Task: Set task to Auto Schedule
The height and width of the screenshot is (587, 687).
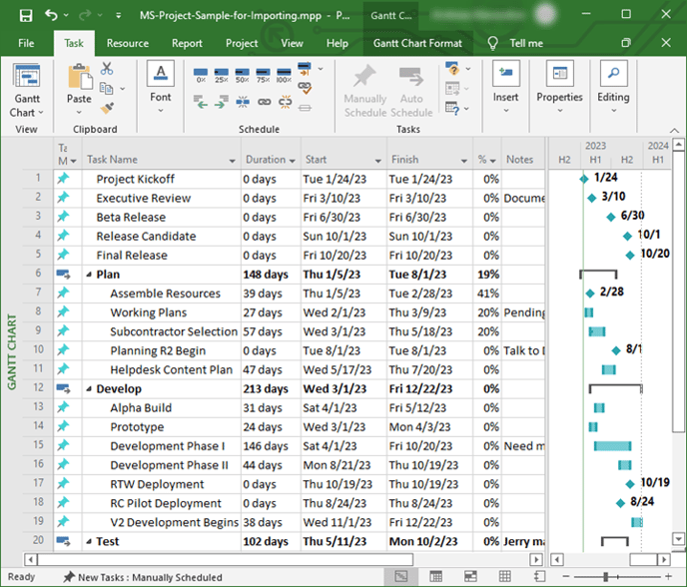Action: [x=411, y=92]
